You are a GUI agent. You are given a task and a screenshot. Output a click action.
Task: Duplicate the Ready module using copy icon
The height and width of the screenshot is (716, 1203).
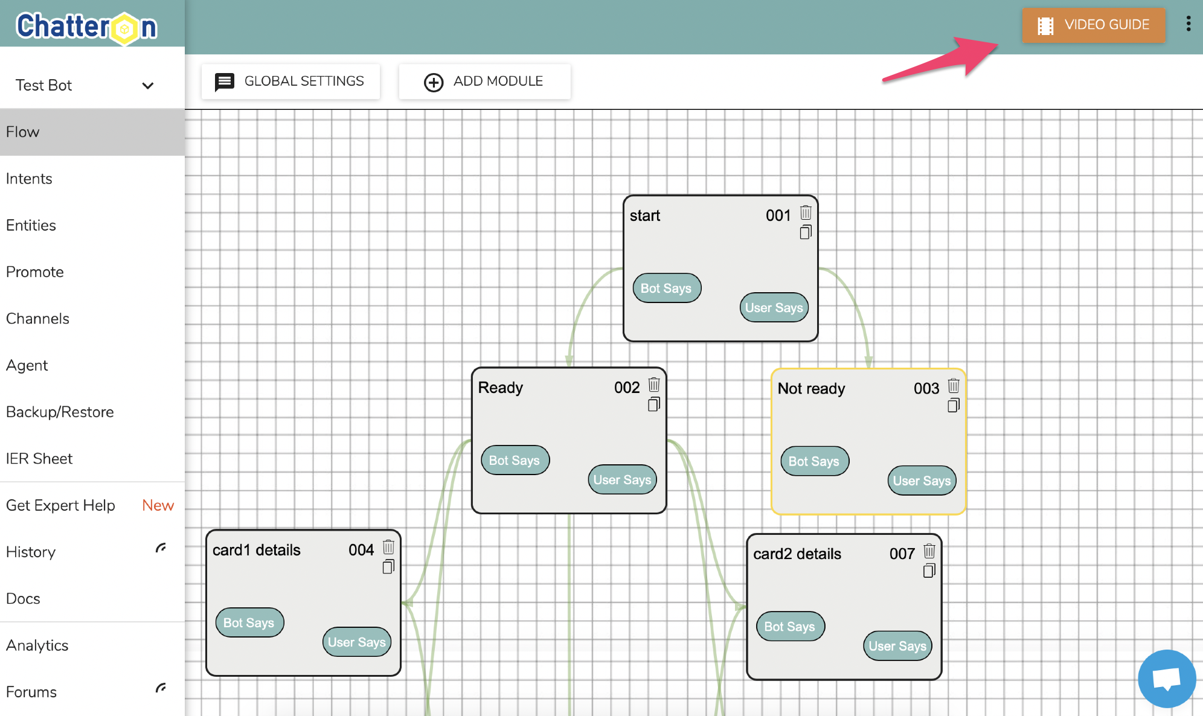coord(654,404)
